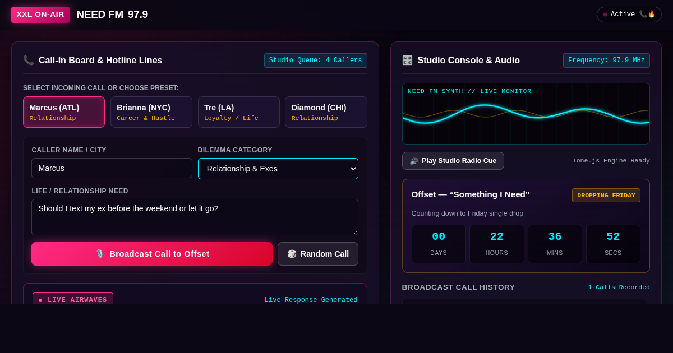Click the Frequency: 97.9 MHz badge

[606, 61]
